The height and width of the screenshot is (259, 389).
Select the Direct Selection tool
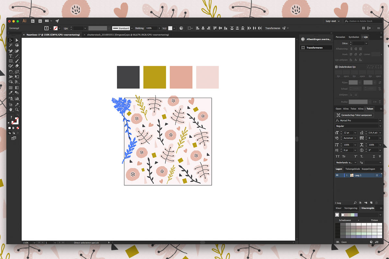(17, 40)
